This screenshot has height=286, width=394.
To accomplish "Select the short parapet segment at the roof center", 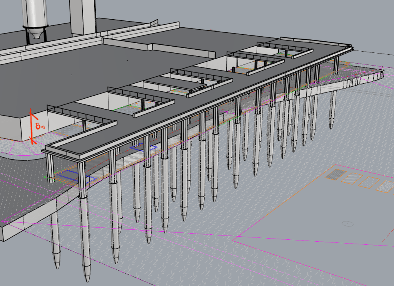I will [x=182, y=49].
